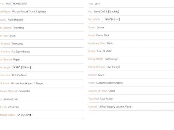
Task: Click Michael Amott Tyrant X Splatter text
Action: tap(29, 12)
